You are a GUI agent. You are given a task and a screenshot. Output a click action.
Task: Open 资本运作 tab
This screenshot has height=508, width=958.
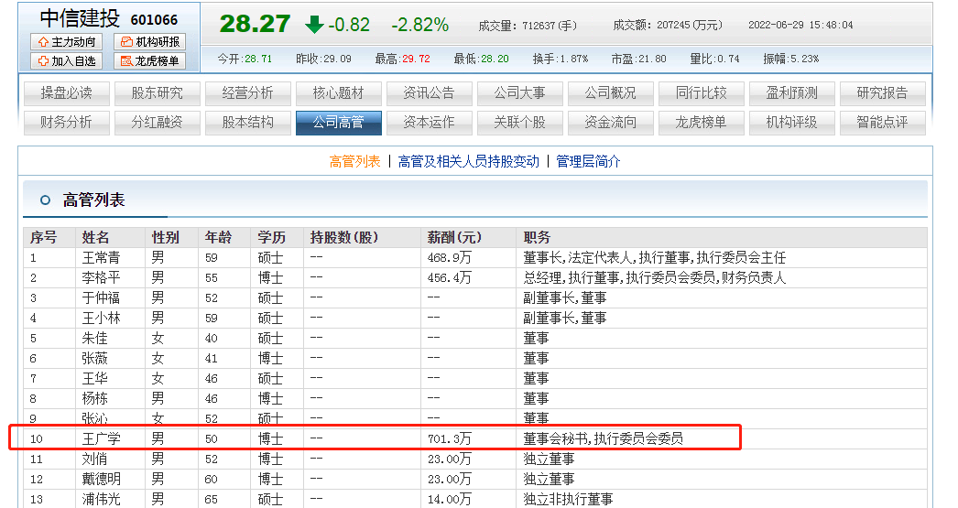[x=429, y=123]
